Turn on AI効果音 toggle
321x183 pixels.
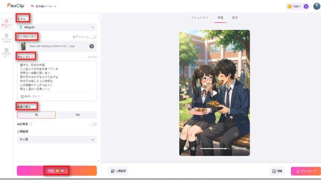click(x=94, y=124)
